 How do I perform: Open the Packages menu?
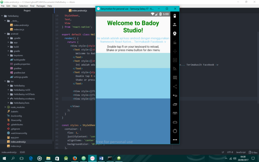click(40, 6)
